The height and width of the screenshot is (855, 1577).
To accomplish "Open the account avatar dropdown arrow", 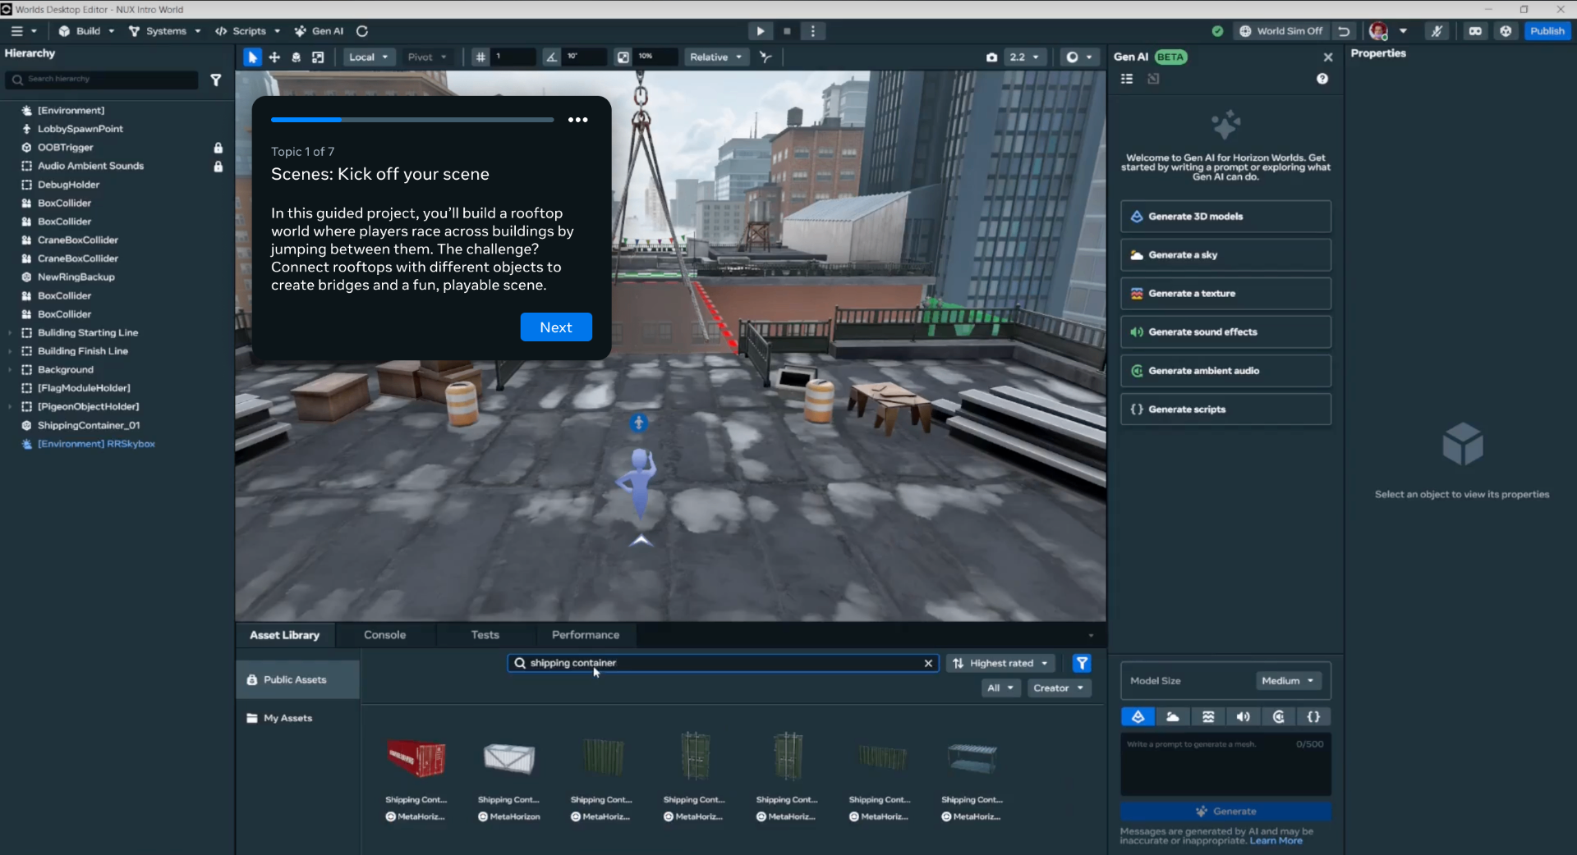I will [1403, 31].
